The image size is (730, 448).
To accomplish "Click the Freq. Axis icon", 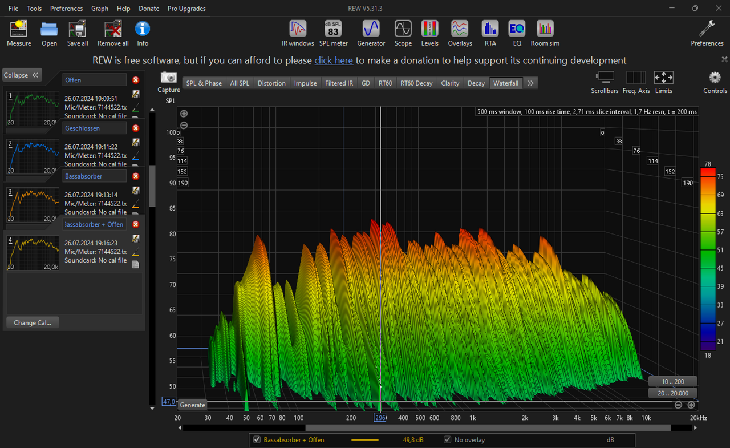I will coord(636,78).
